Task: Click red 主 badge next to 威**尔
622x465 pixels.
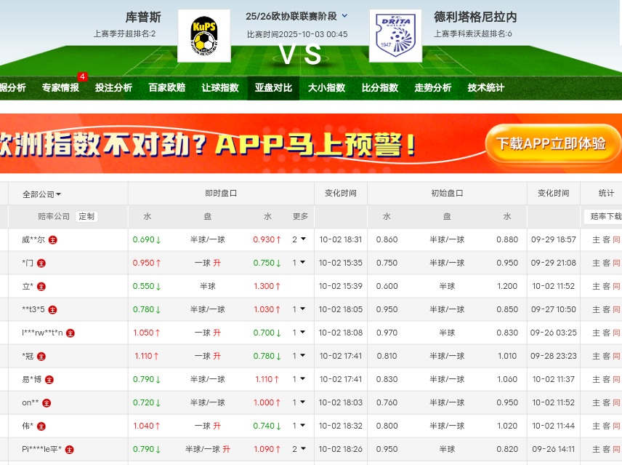Action: (53, 239)
